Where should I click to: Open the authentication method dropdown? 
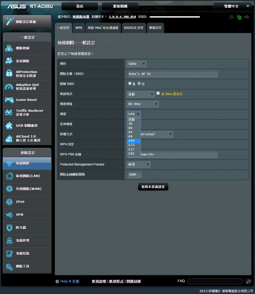tap(157, 134)
